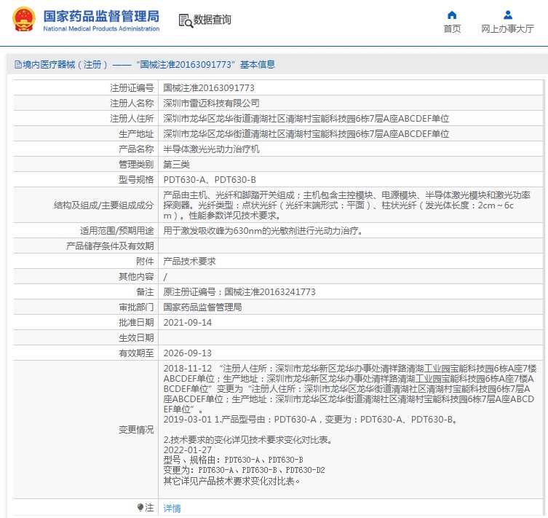Viewport: 548px width, 518px height.
Task: Click the 数据查询 heading text
Action: click(212, 20)
